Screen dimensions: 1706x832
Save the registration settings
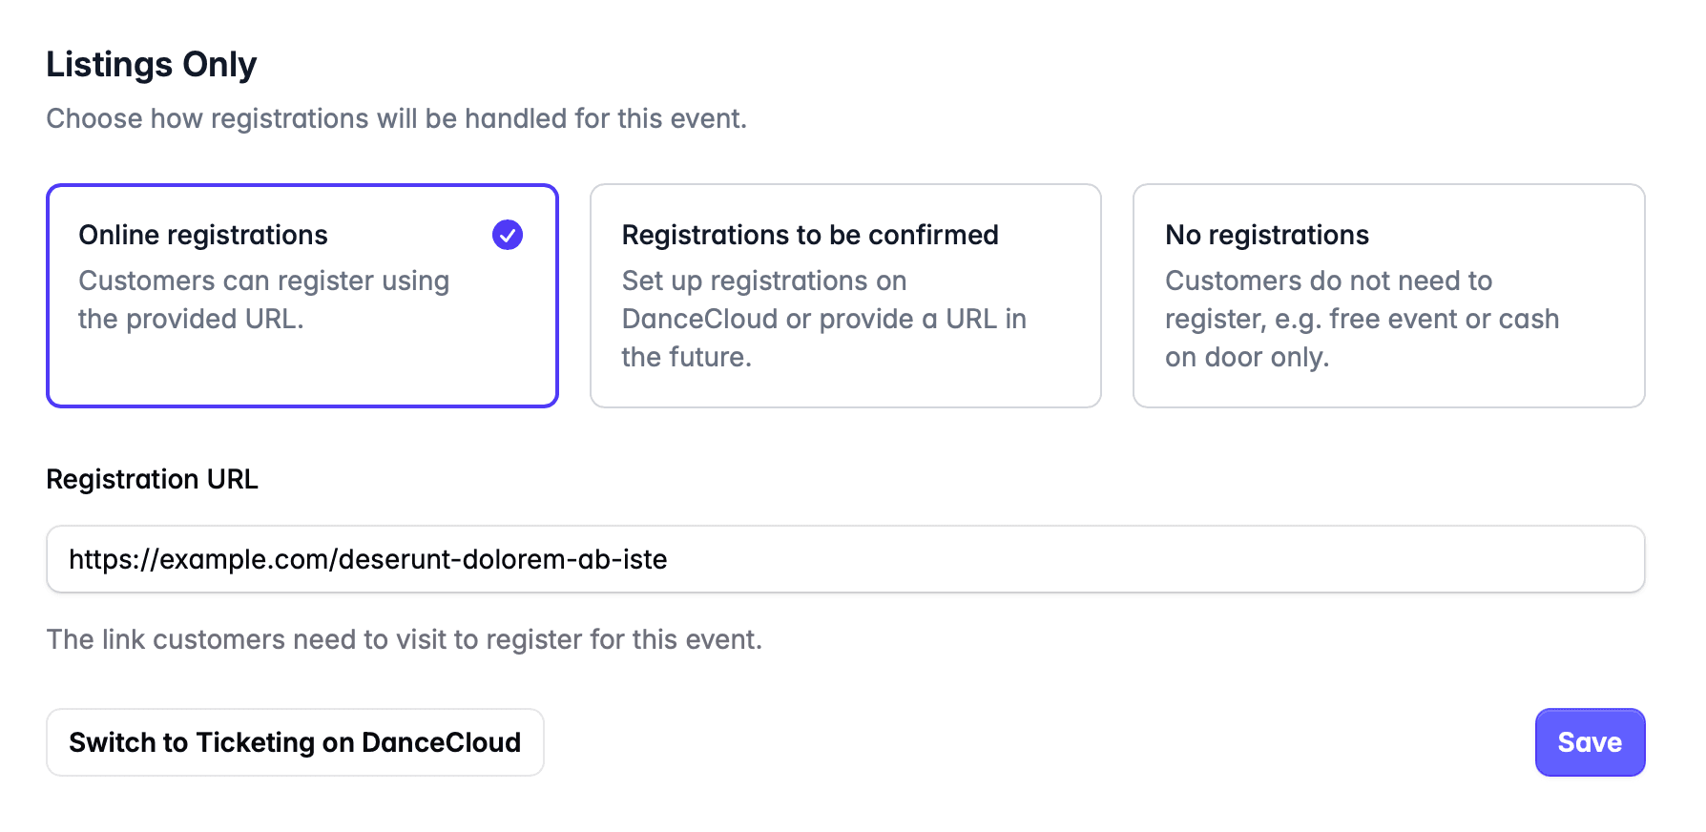(x=1590, y=742)
